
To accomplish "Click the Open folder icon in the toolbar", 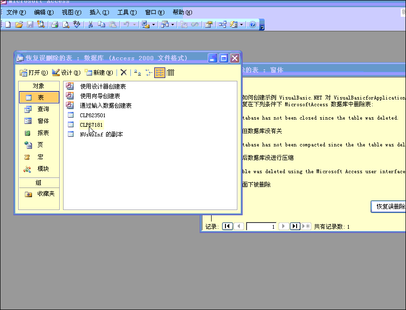I will tap(19, 25).
